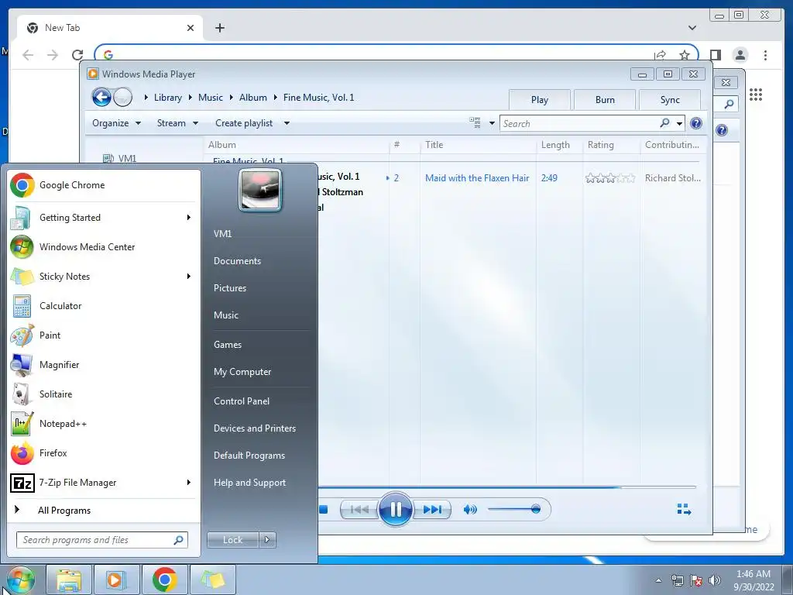Bookmark this tab in Chrome
The width and height of the screenshot is (793, 595).
[685, 55]
